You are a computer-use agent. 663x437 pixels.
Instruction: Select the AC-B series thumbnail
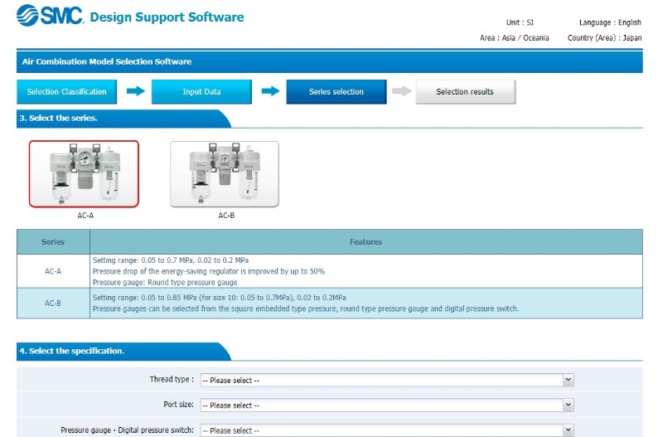point(225,174)
